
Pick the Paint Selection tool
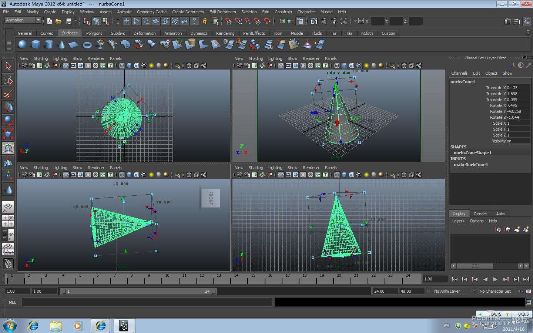8,94
